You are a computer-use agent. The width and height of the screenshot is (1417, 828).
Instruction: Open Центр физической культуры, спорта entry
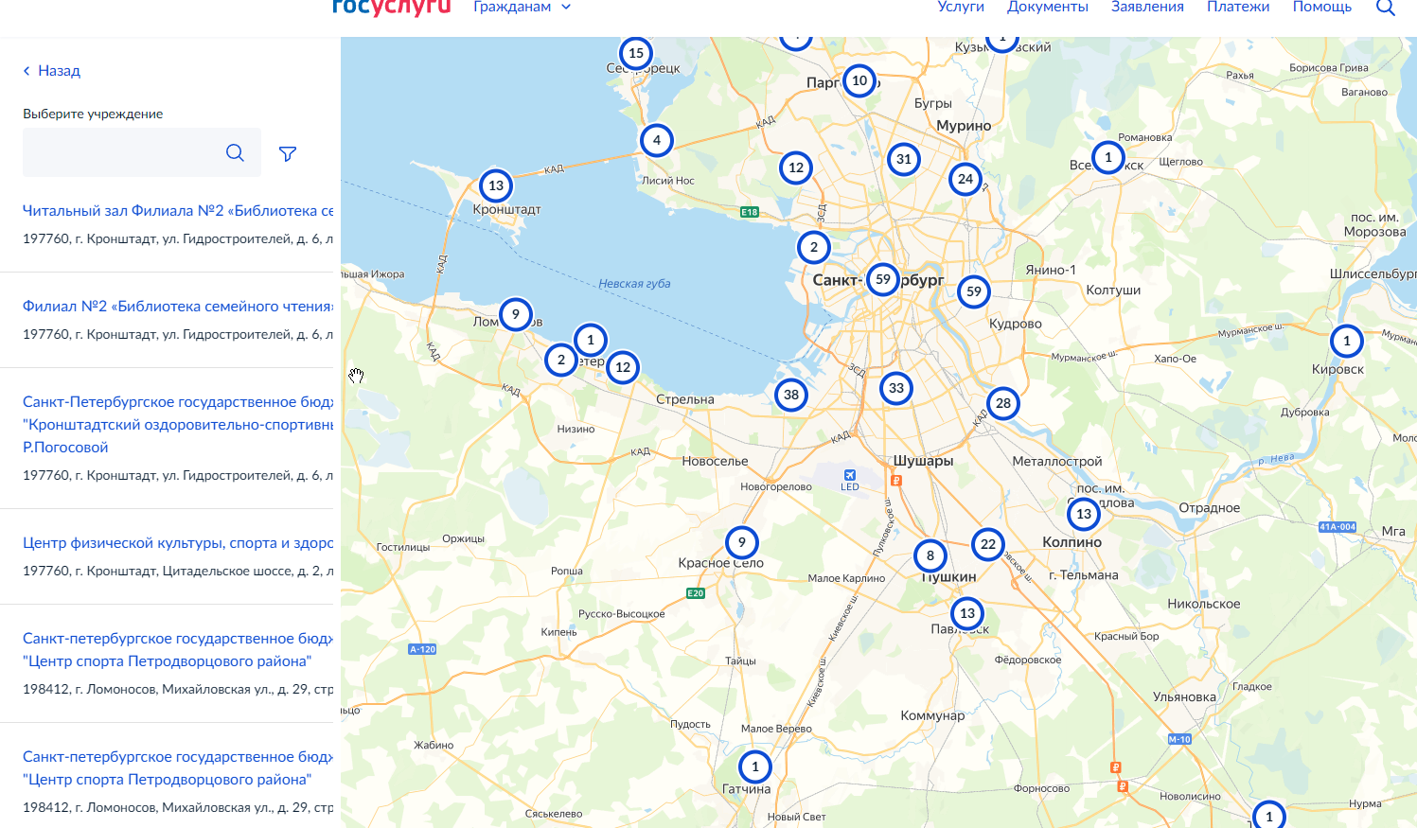(x=178, y=542)
